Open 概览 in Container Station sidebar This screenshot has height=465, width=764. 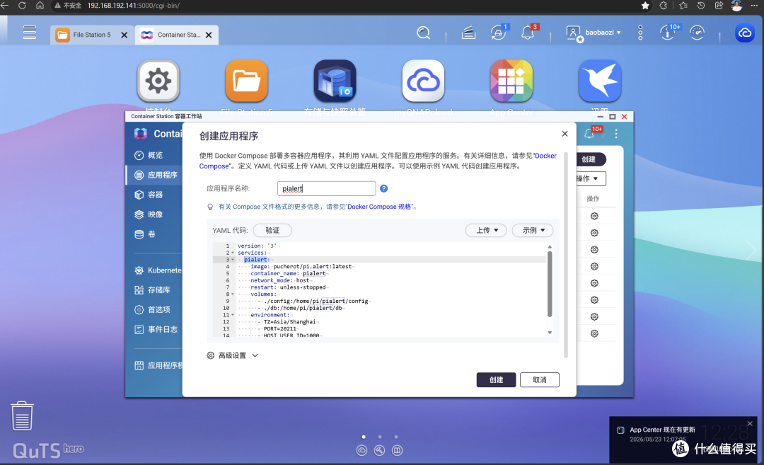click(154, 155)
